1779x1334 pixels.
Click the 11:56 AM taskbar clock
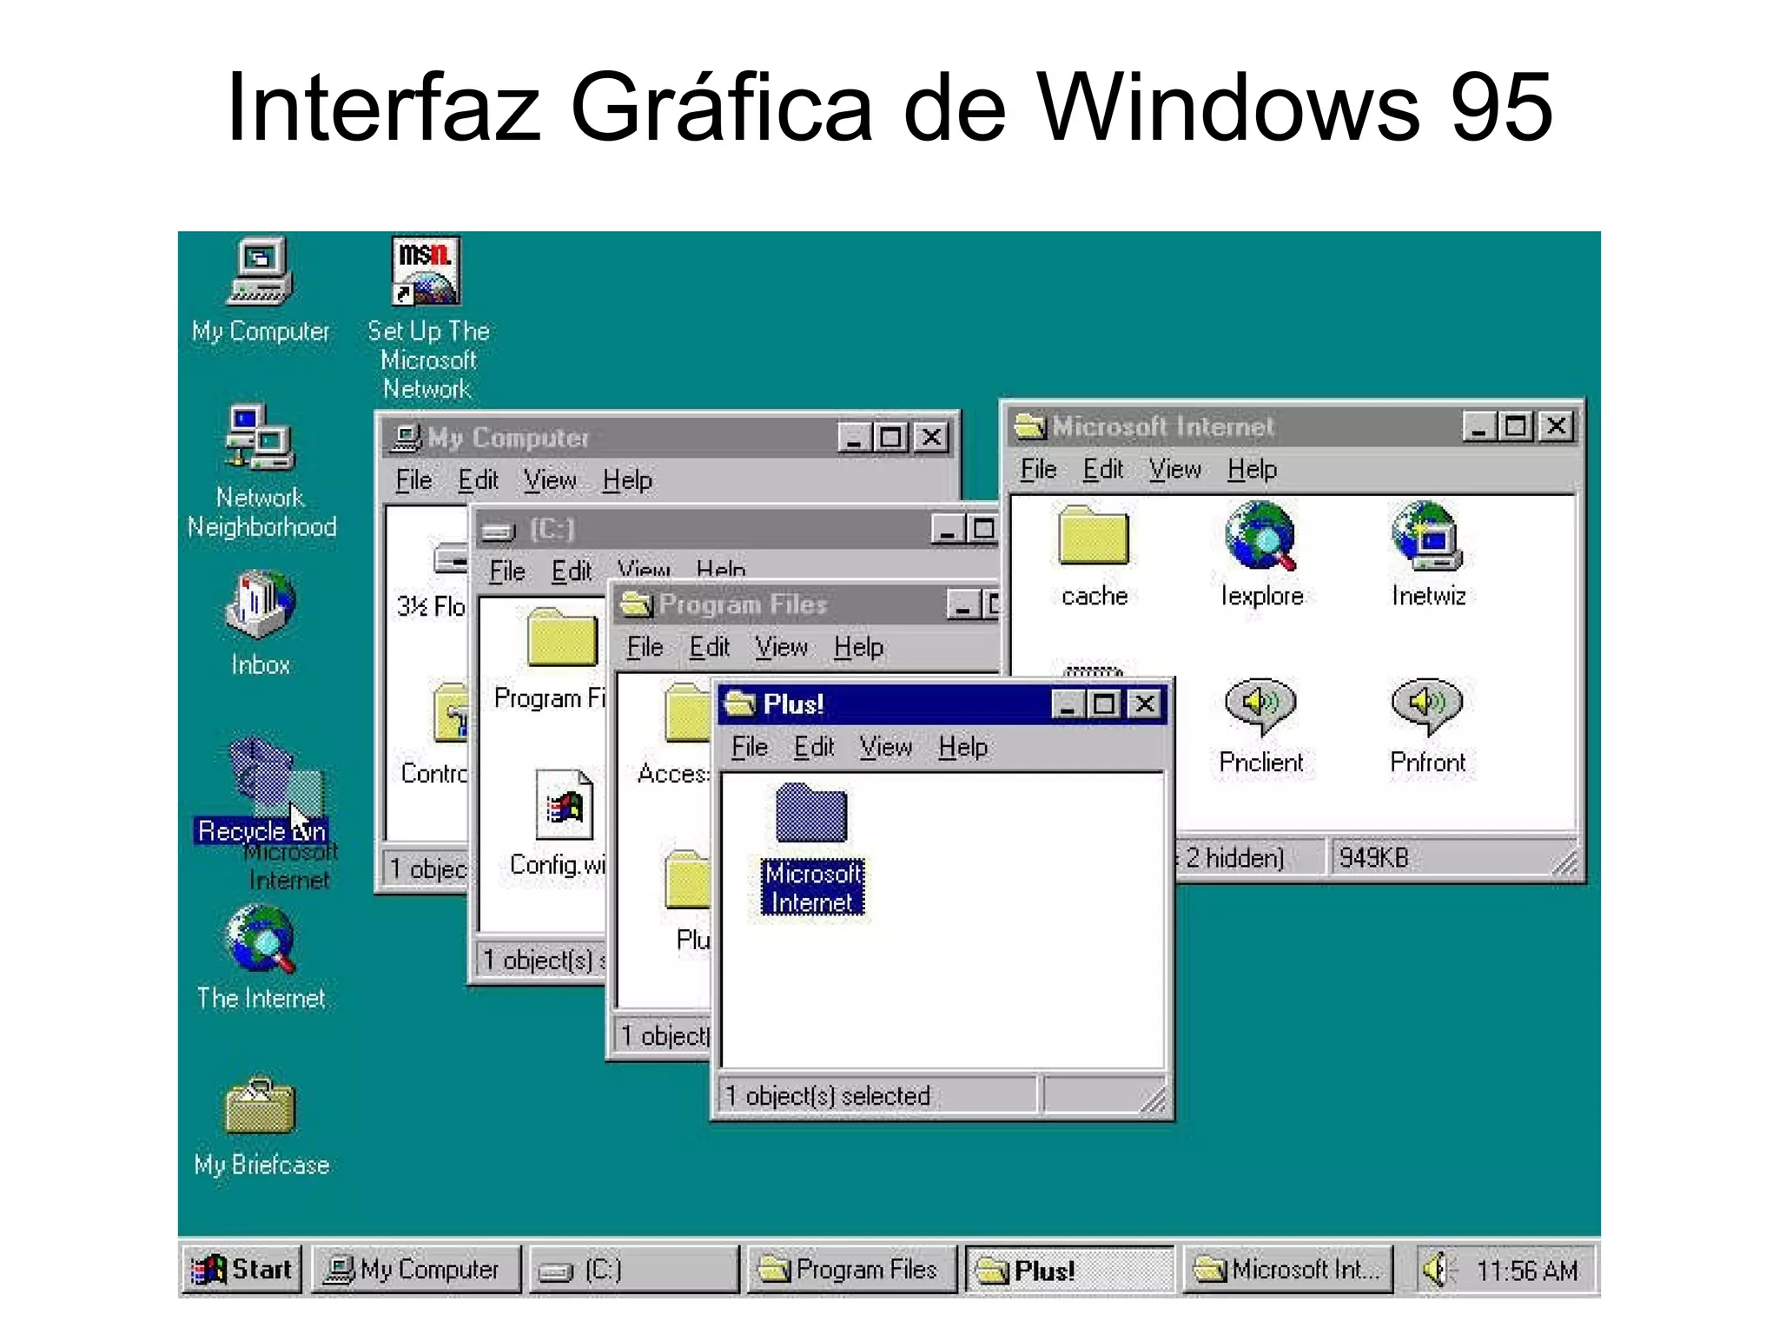pyautogui.click(x=1526, y=1271)
